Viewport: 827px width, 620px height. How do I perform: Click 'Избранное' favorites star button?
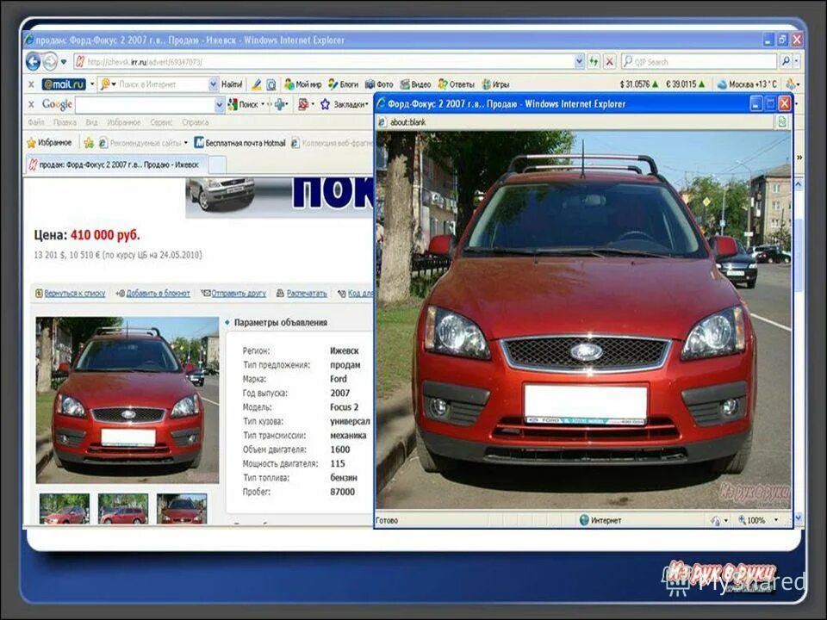pyautogui.click(x=49, y=142)
